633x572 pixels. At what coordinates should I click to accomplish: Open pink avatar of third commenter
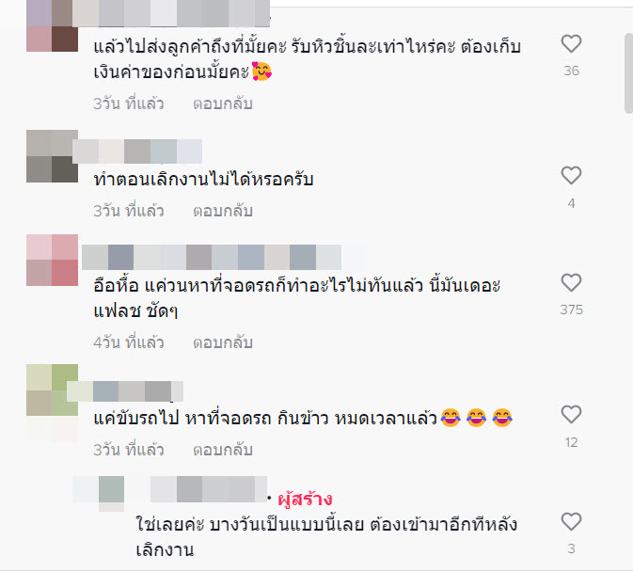[52, 260]
